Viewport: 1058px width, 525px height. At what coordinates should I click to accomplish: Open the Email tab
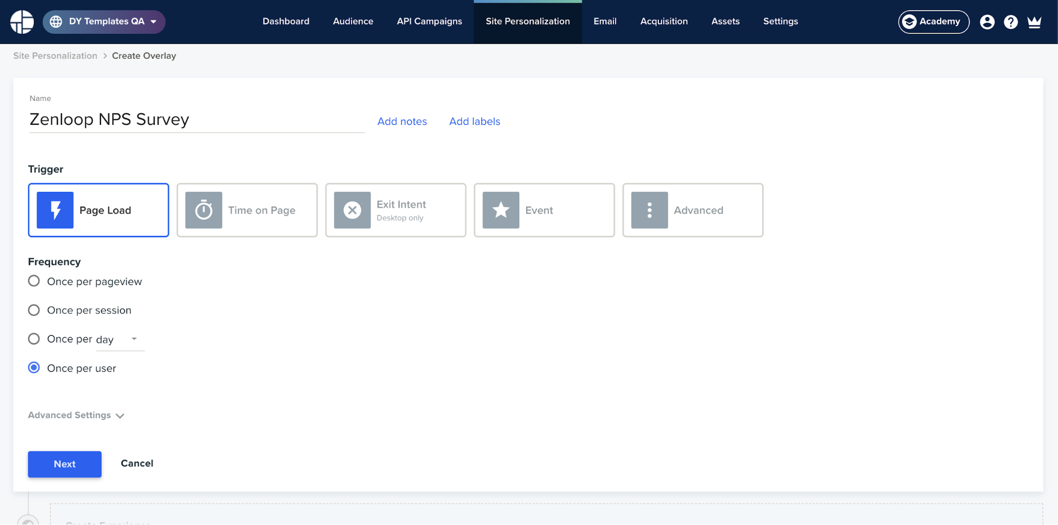pyautogui.click(x=605, y=22)
